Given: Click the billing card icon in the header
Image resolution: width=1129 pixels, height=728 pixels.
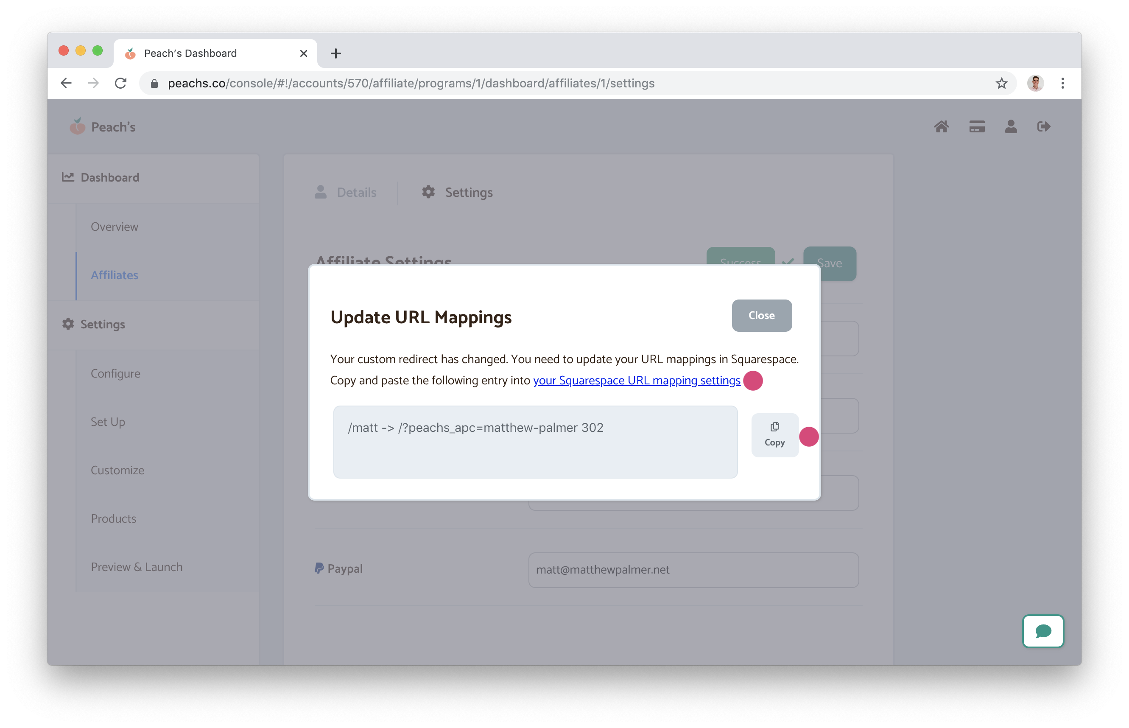Looking at the screenshot, I should (x=976, y=126).
